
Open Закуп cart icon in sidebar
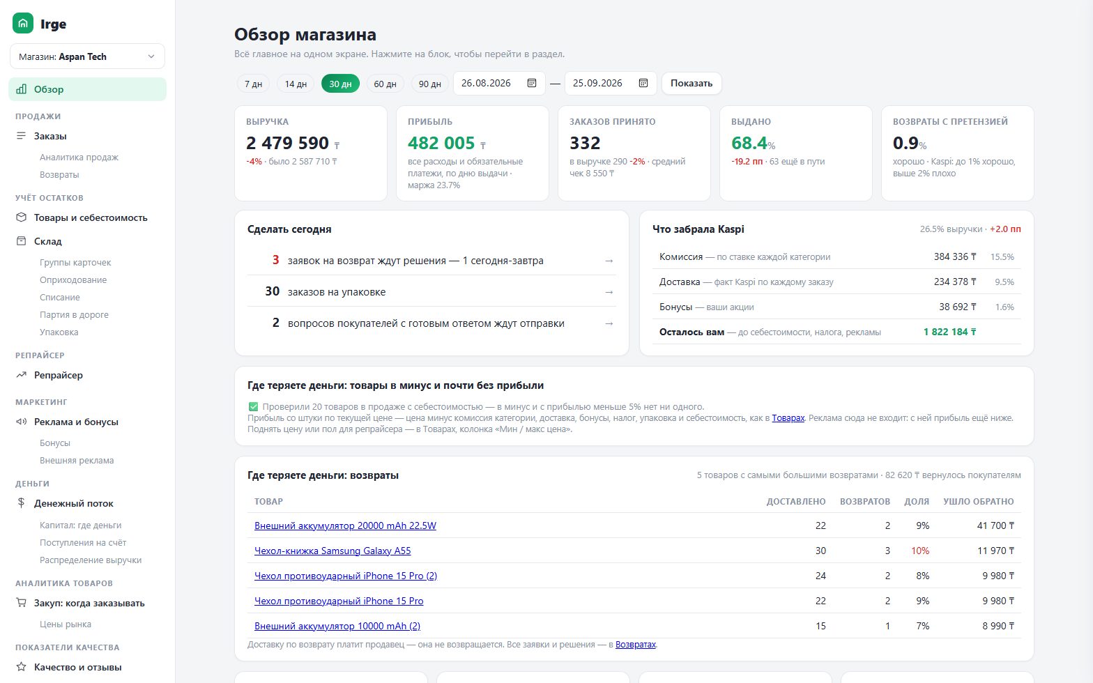pos(21,603)
